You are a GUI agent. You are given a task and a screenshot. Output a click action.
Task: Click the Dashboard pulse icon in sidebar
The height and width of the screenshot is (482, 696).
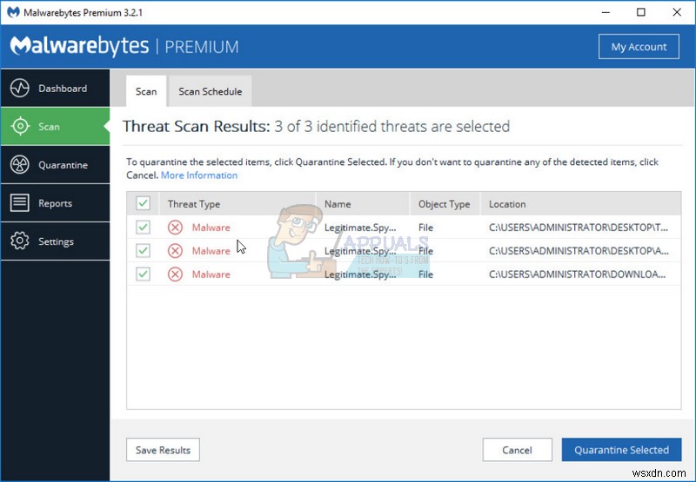[x=20, y=89]
